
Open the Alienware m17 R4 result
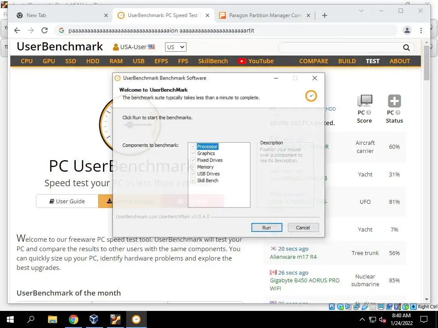[x=293, y=257]
